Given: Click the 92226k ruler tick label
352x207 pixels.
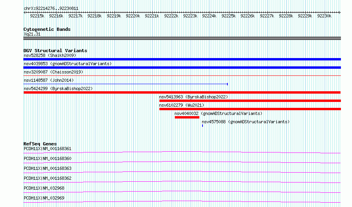Looking at the screenshot, I should tap(248, 16).
